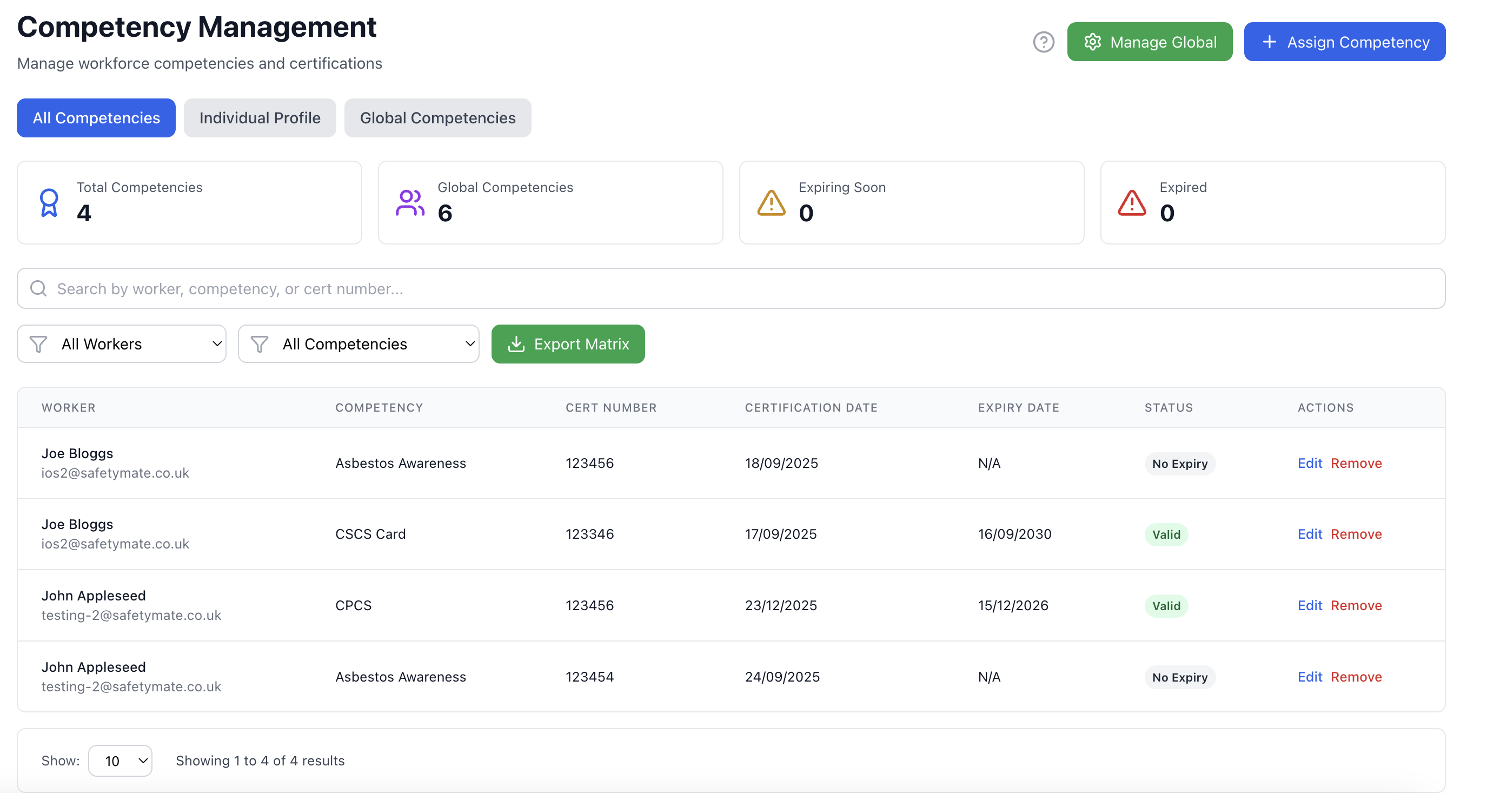Click the download icon on Export Matrix
Viewport: 1487px width, 793px height.
pyautogui.click(x=516, y=343)
